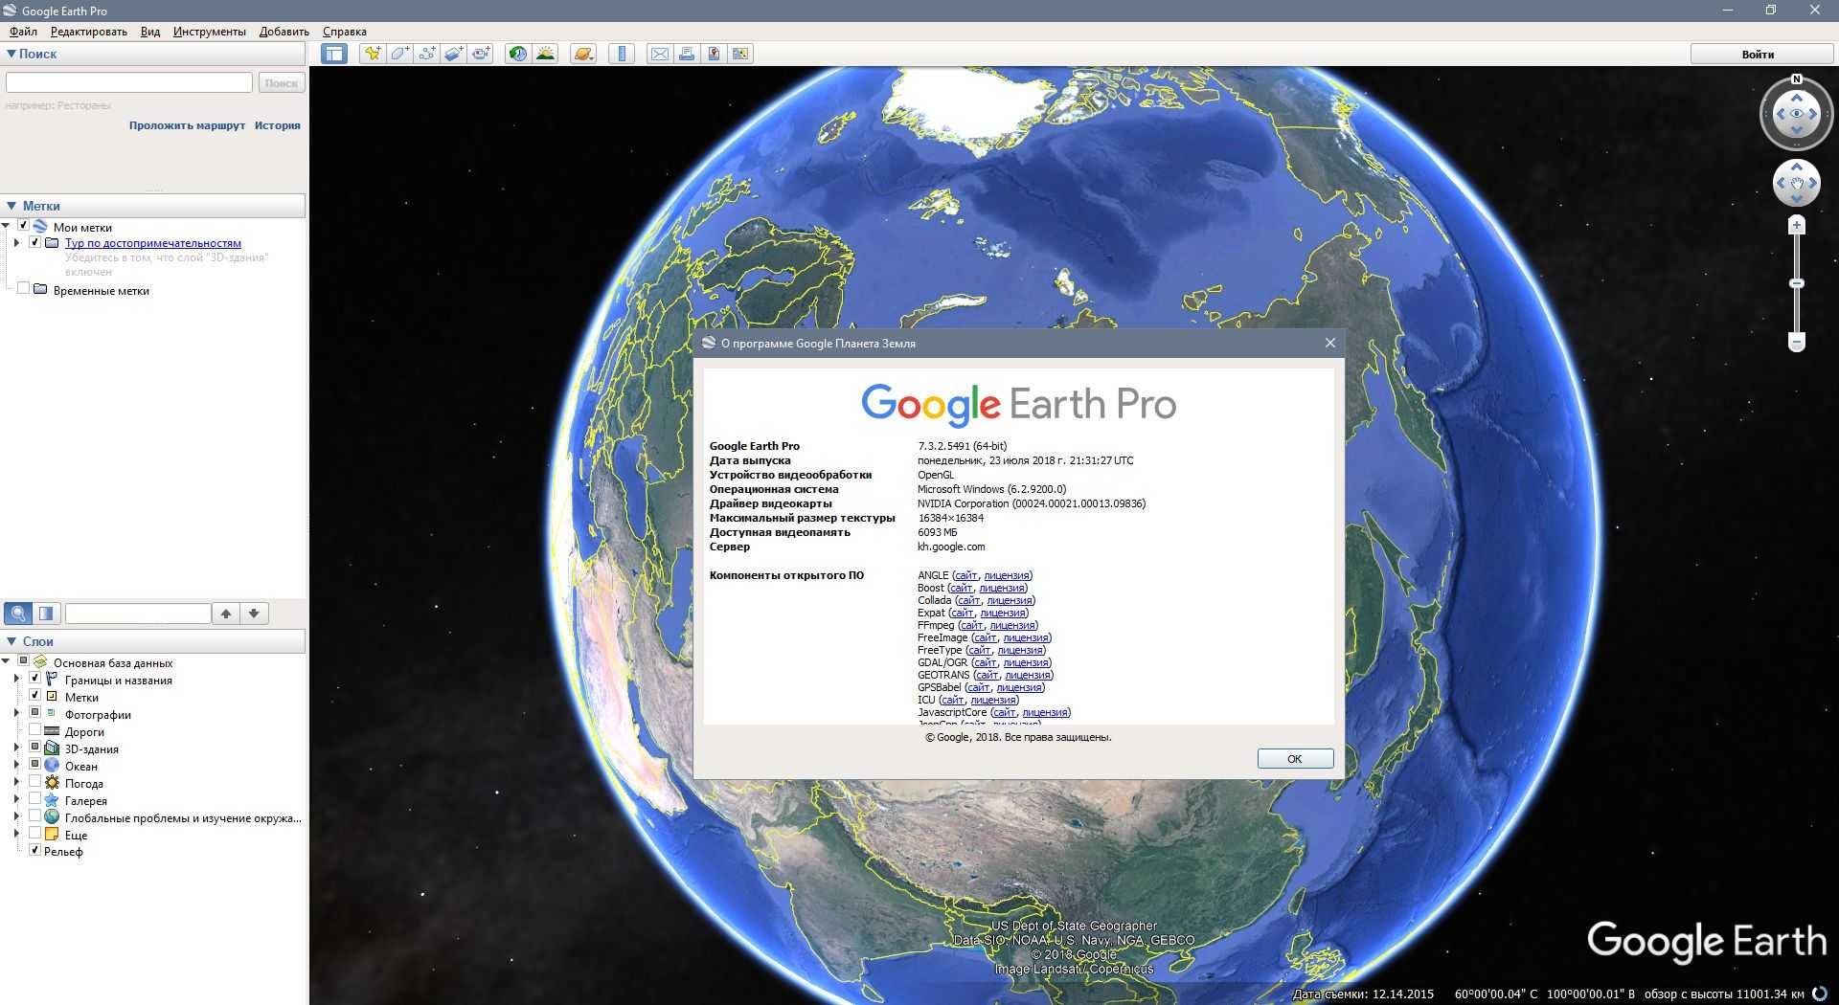This screenshot has width=1839, height=1005.
Task: Open the Вид menu
Action: pyautogui.click(x=150, y=32)
